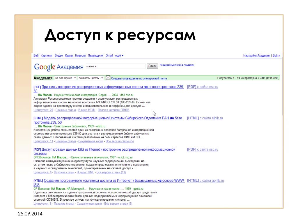
Task: Open Видео in the top bar
Action: [58, 55]
